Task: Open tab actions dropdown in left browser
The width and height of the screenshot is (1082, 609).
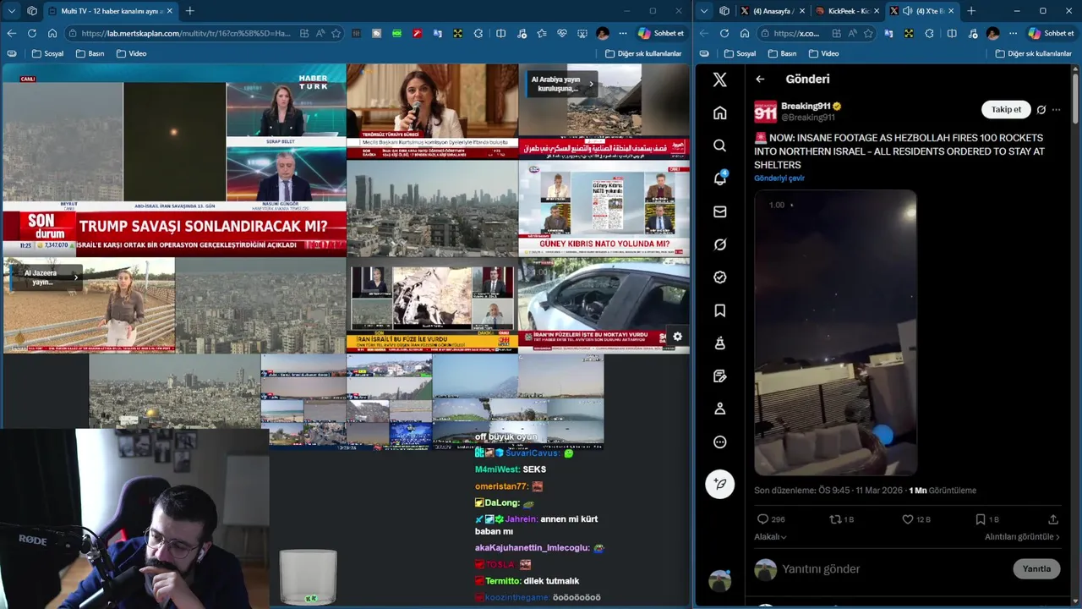Action: coord(12,11)
